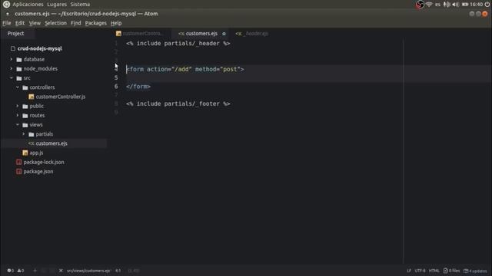Click the crud-nodejs-mysql repo icon

[x=13, y=48]
